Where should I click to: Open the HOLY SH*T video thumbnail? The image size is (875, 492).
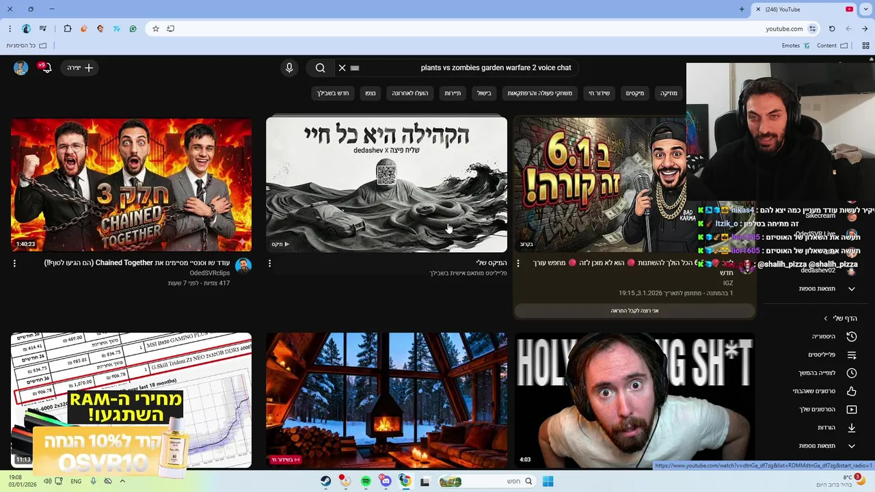[x=634, y=400]
